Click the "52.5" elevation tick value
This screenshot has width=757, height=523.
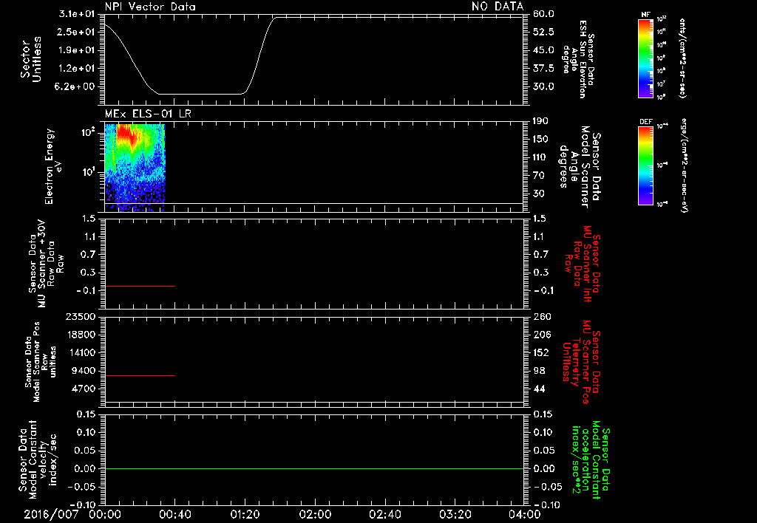(x=543, y=32)
